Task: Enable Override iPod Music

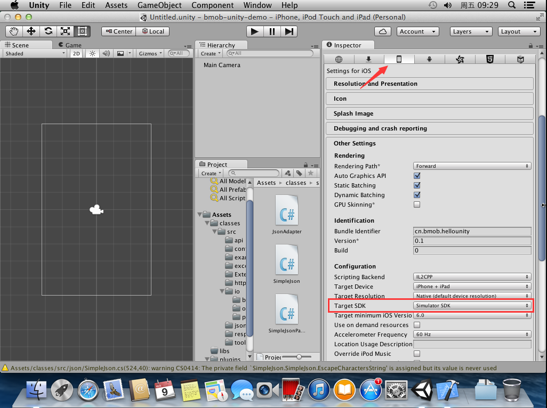Action: [x=417, y=354]
